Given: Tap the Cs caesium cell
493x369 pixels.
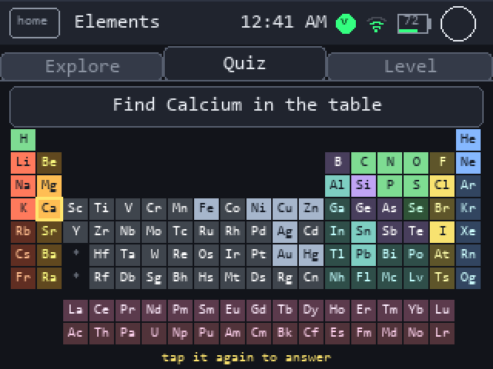Looking at the screenshot, I should pos(23,255).
